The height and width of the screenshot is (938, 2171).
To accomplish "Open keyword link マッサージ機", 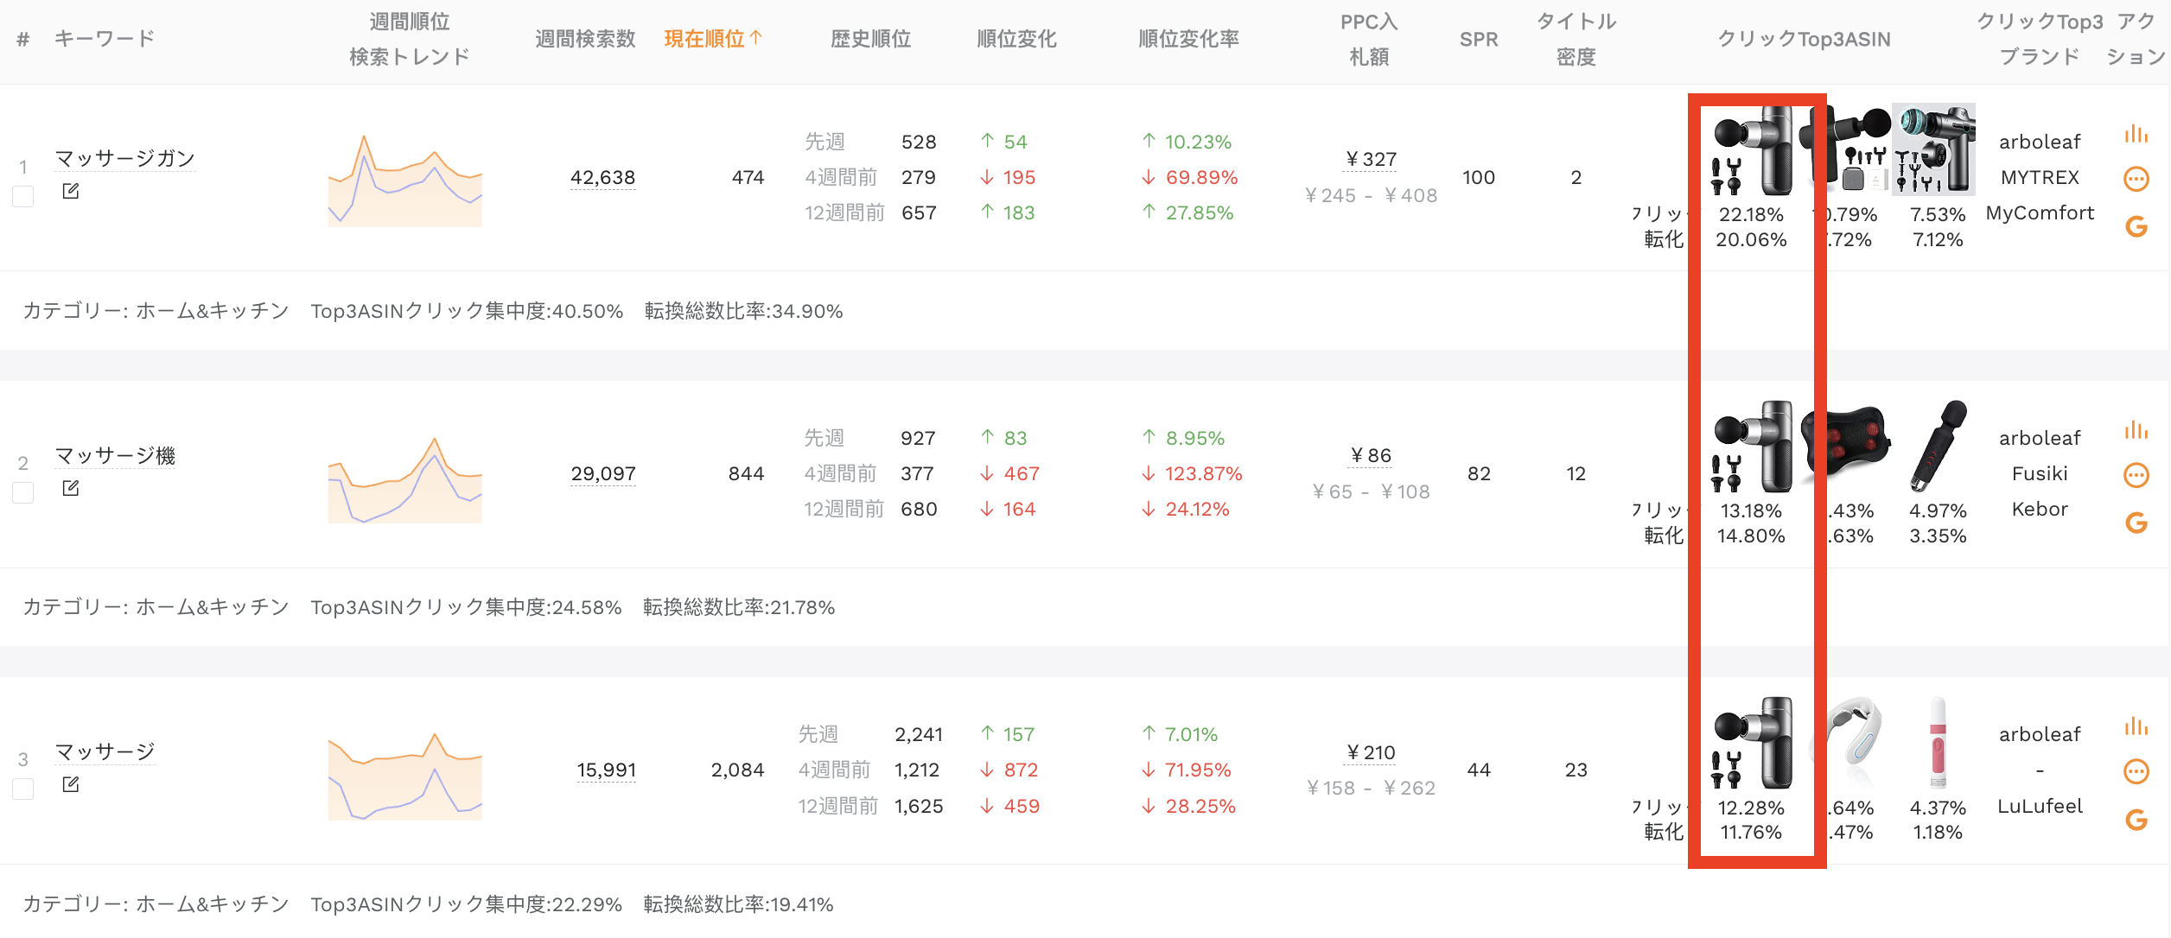I will [x=115, y=455].
